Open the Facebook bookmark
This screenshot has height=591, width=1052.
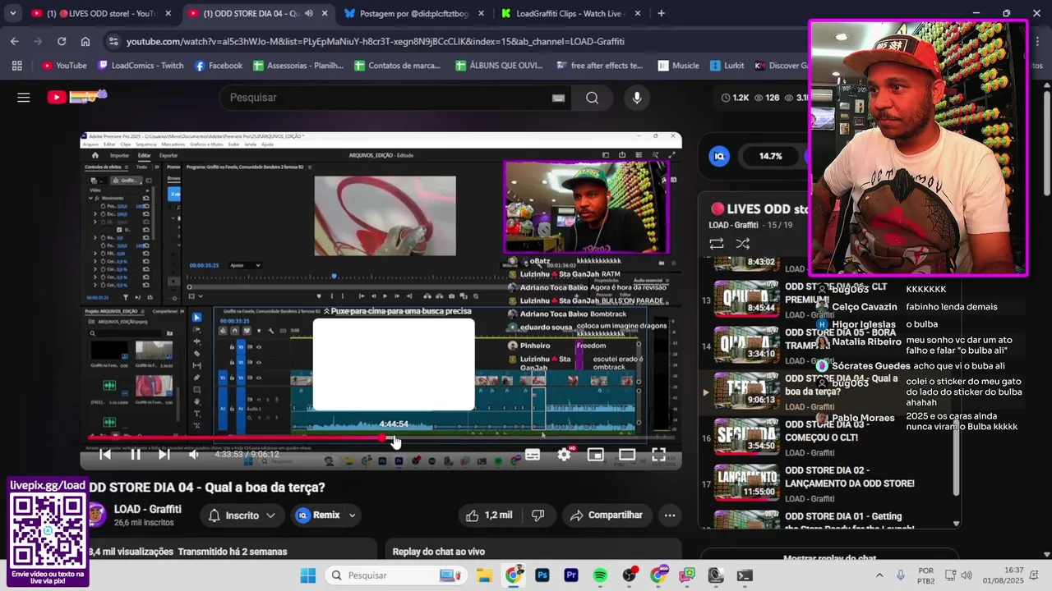(x=219, y=66)
